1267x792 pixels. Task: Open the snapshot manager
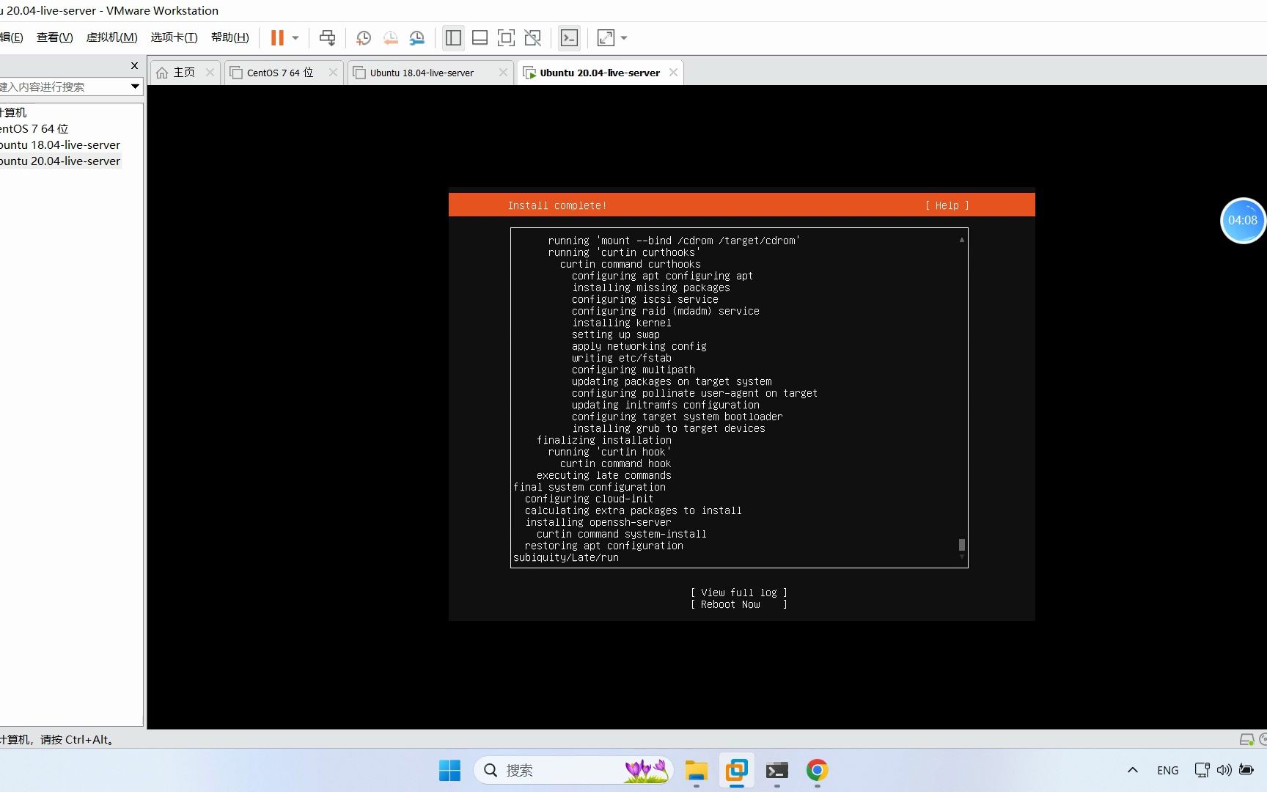(x=417, y=37)
